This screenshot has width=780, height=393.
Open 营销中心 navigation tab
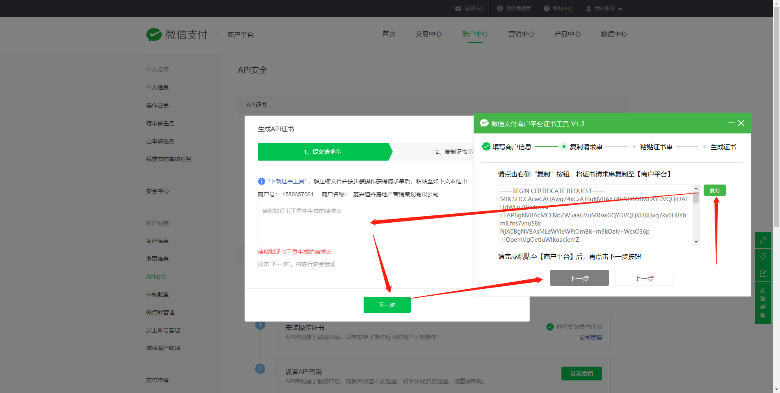(521, 34)
